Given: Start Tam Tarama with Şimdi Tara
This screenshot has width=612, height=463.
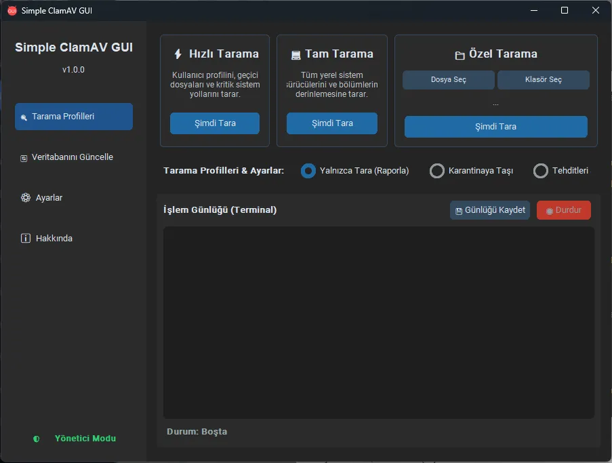Looking at the screenshot, I should pos(332,123).
